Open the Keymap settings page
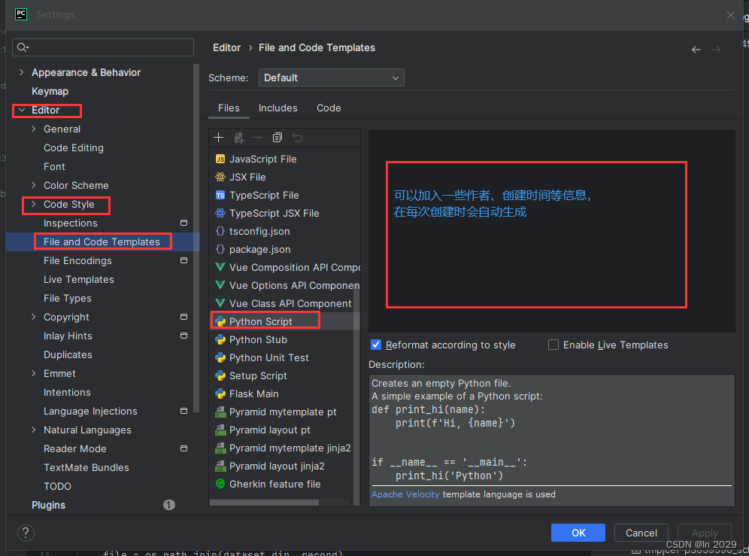This screenshot has width=749, height=556. point(50,91)
